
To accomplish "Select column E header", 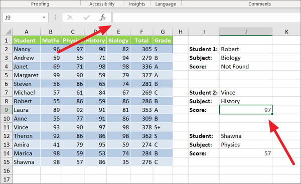I will point(118,32).
